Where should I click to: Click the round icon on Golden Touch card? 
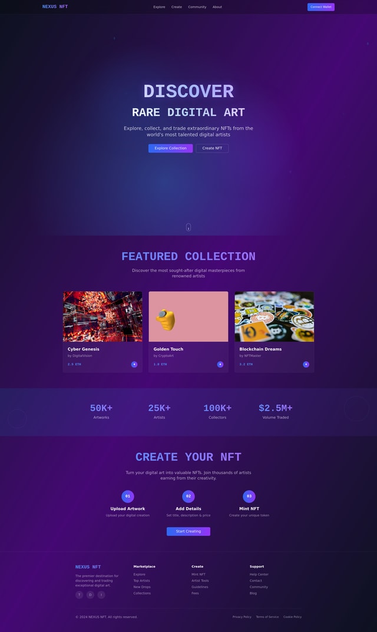pos(220,365)
